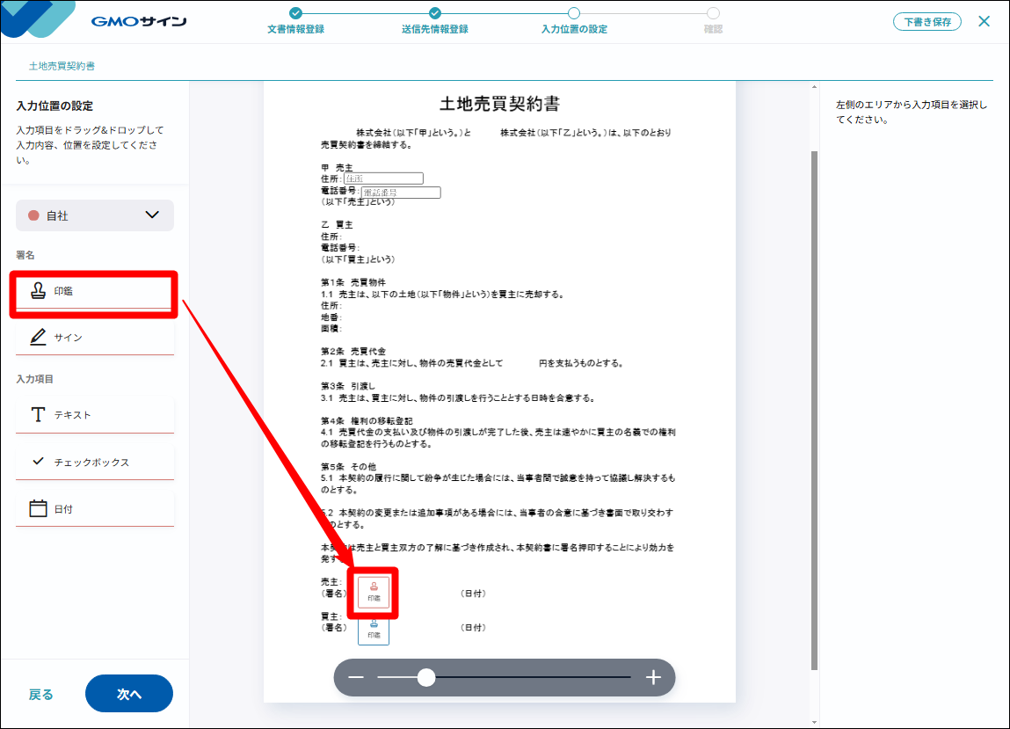Click the dropdown chevron beside 自社
The width and height of the screenshot is (1010, 729).
(152, 215)
